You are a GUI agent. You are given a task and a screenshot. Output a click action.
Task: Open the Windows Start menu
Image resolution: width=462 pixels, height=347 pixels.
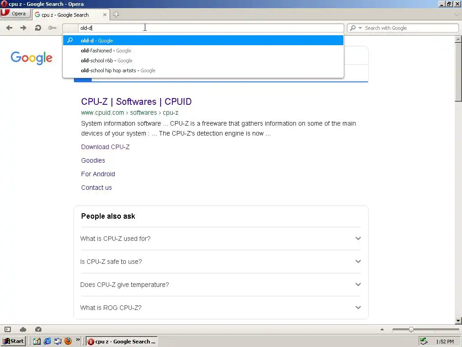(13, 342)
